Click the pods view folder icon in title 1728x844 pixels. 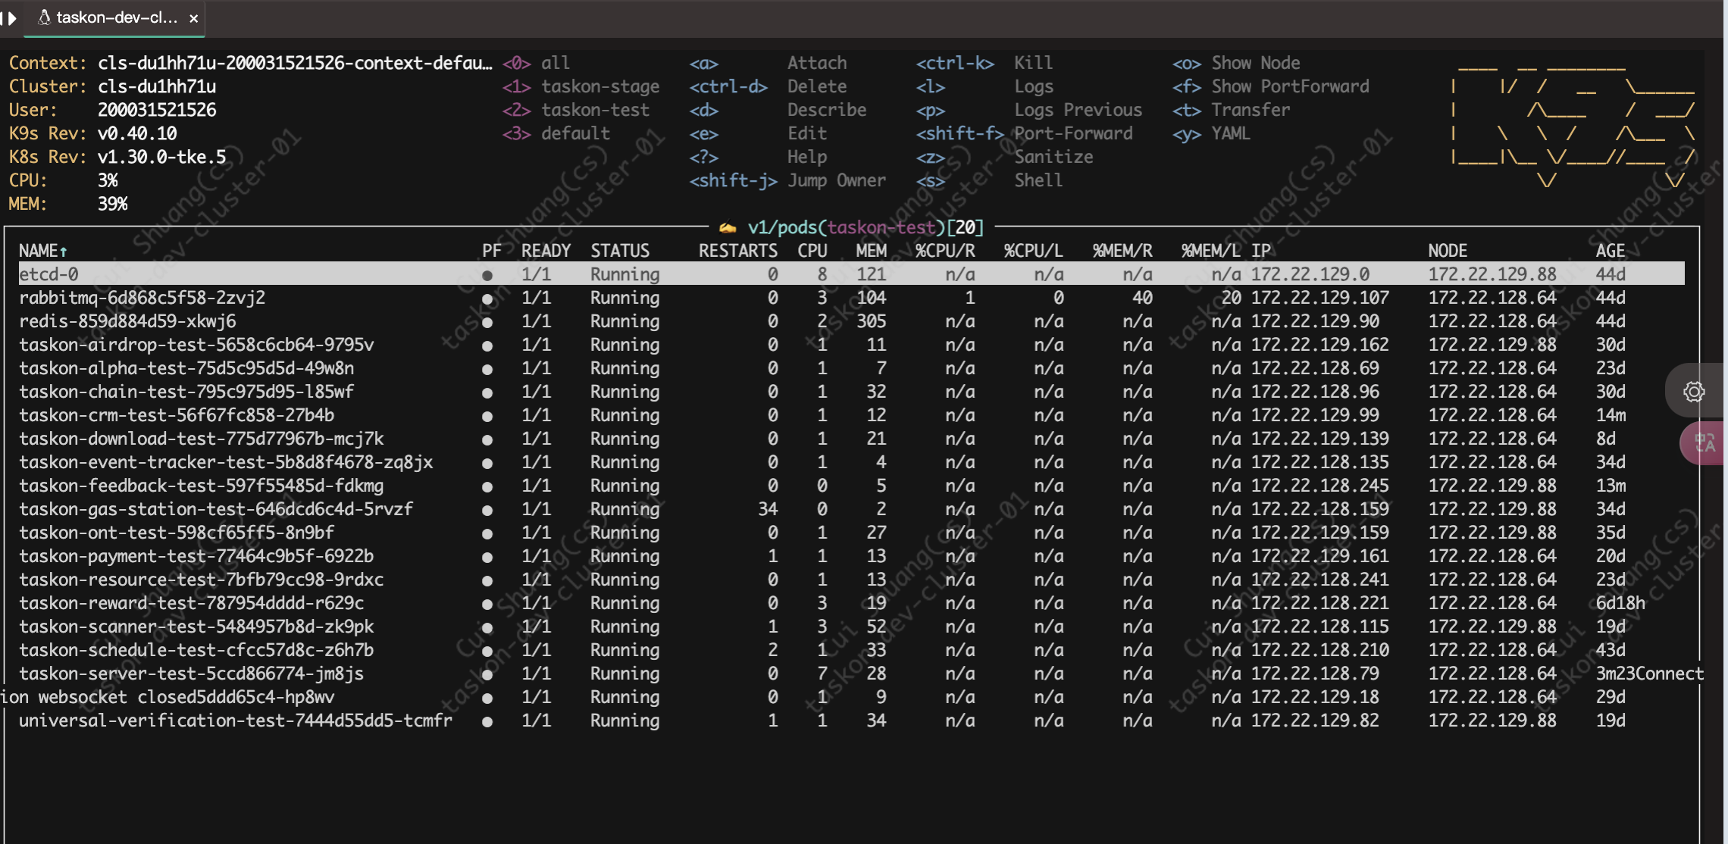(728, 227)
